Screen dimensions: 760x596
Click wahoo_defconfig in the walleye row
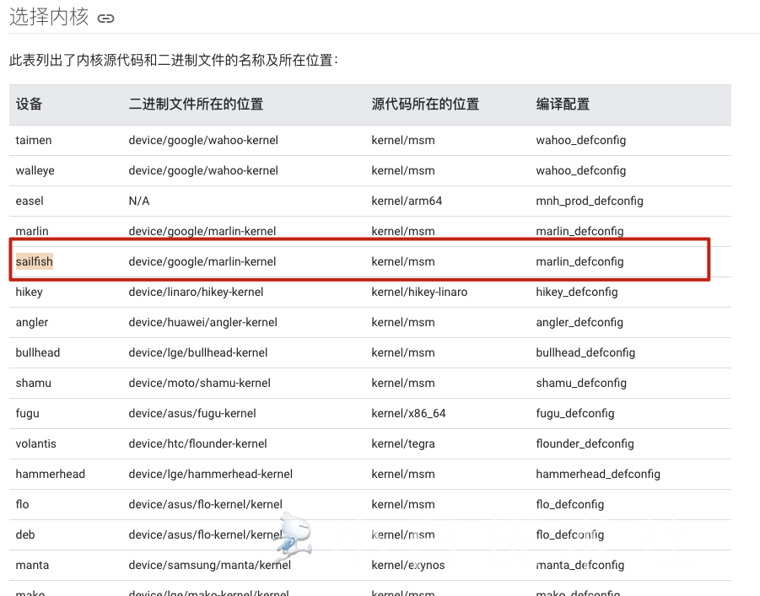pyautogui.click(x=580, y=170)
